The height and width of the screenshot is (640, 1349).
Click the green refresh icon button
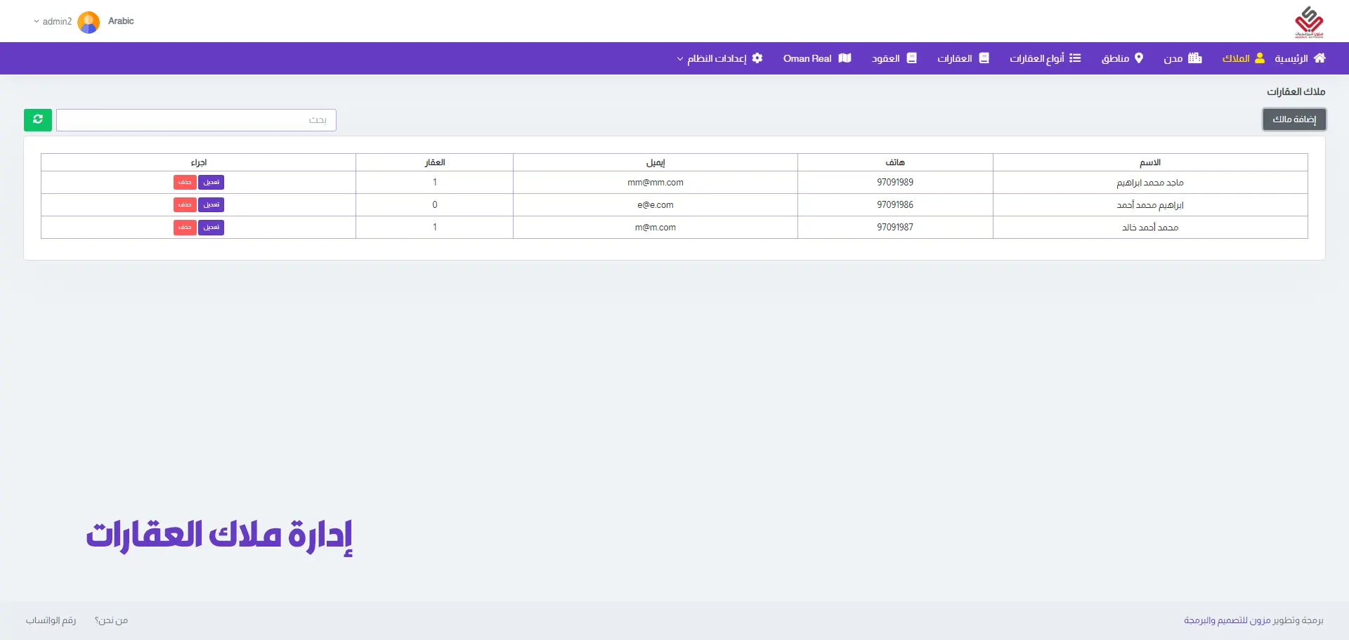click(x=38, y=119)
